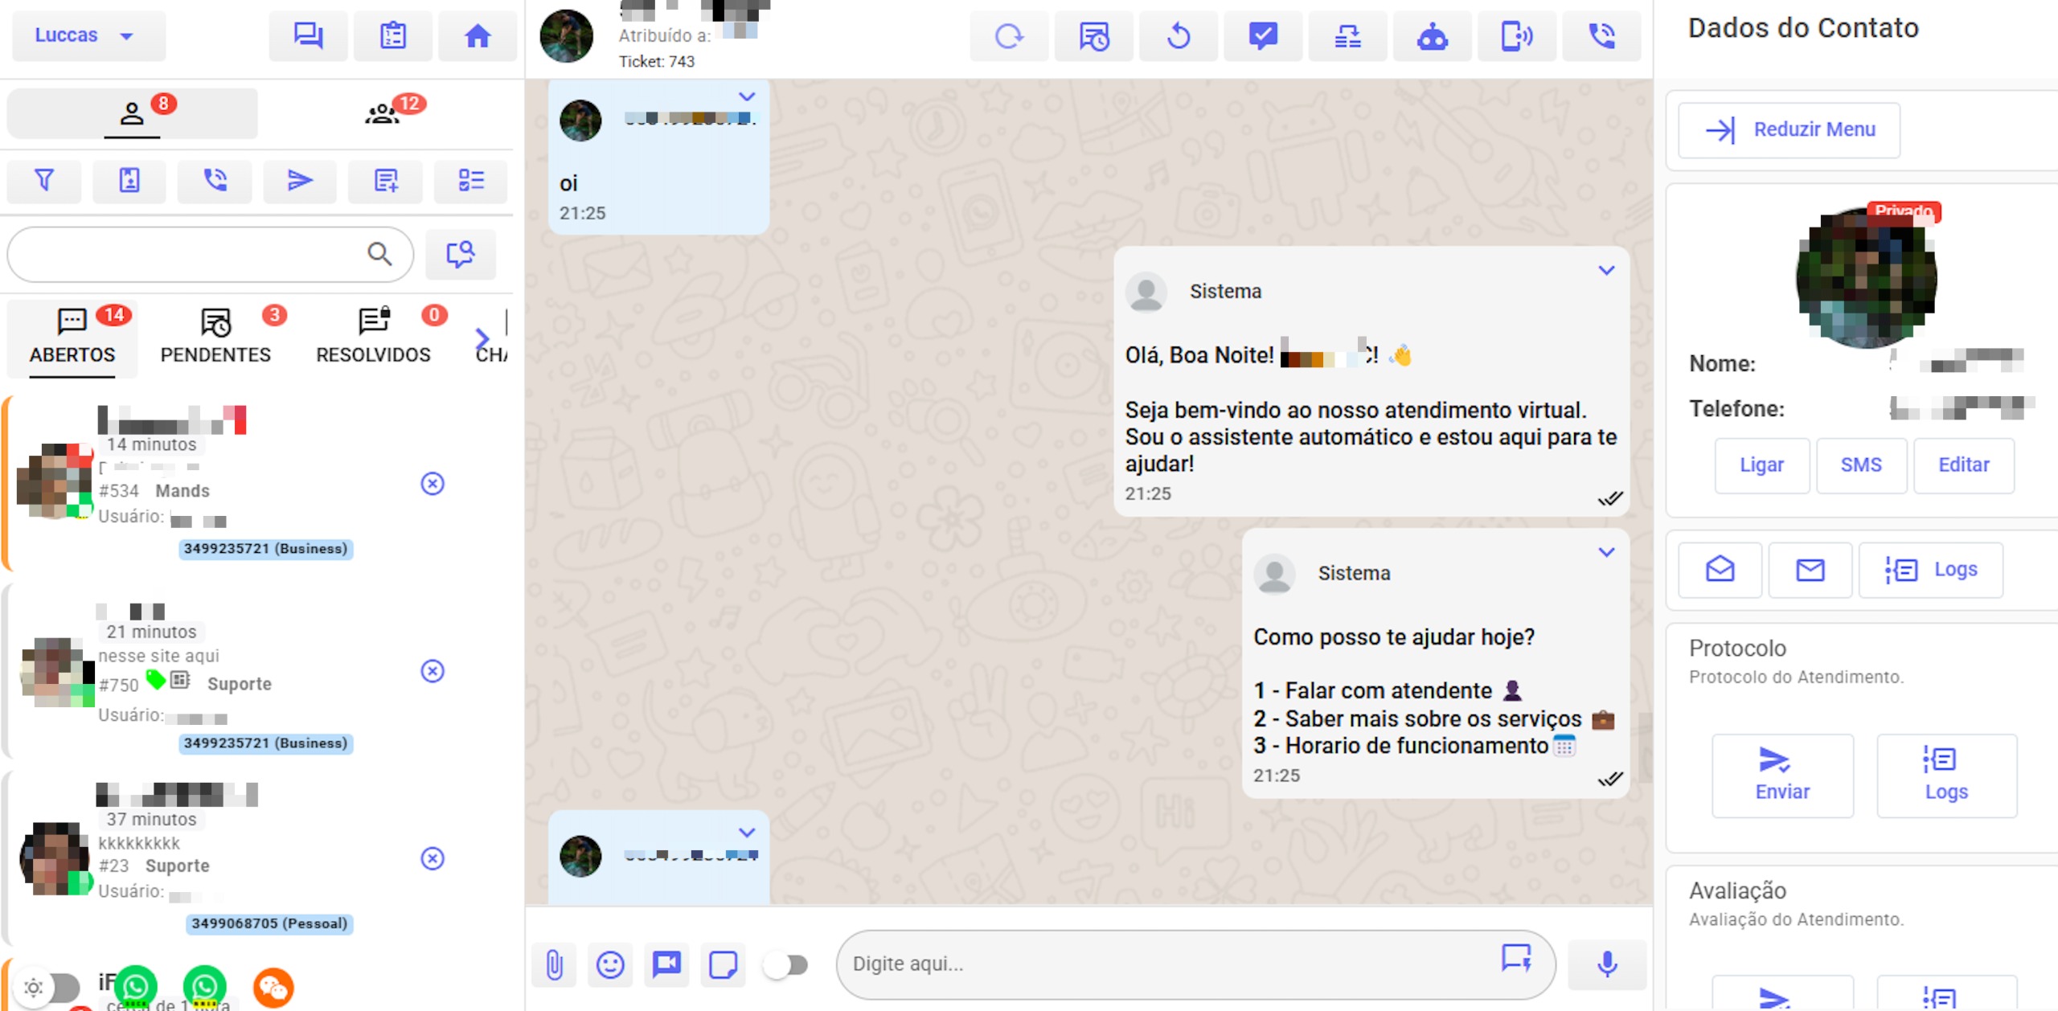Click the call phone icon in the chat header
This screenshot has height=1011, width=2058.
click(1601, 36)
